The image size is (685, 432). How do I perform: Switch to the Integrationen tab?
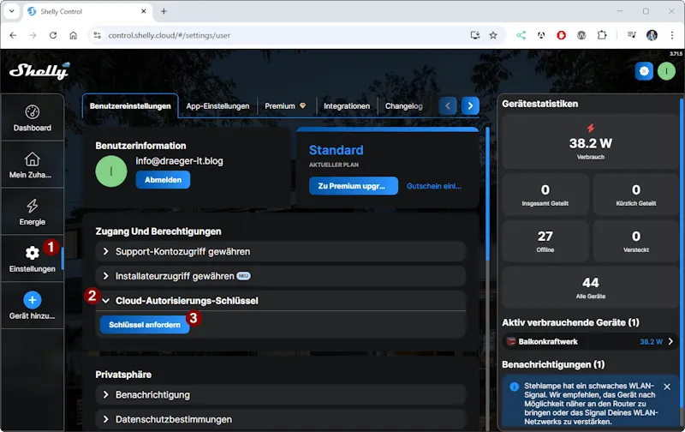(x=347, y=106)
